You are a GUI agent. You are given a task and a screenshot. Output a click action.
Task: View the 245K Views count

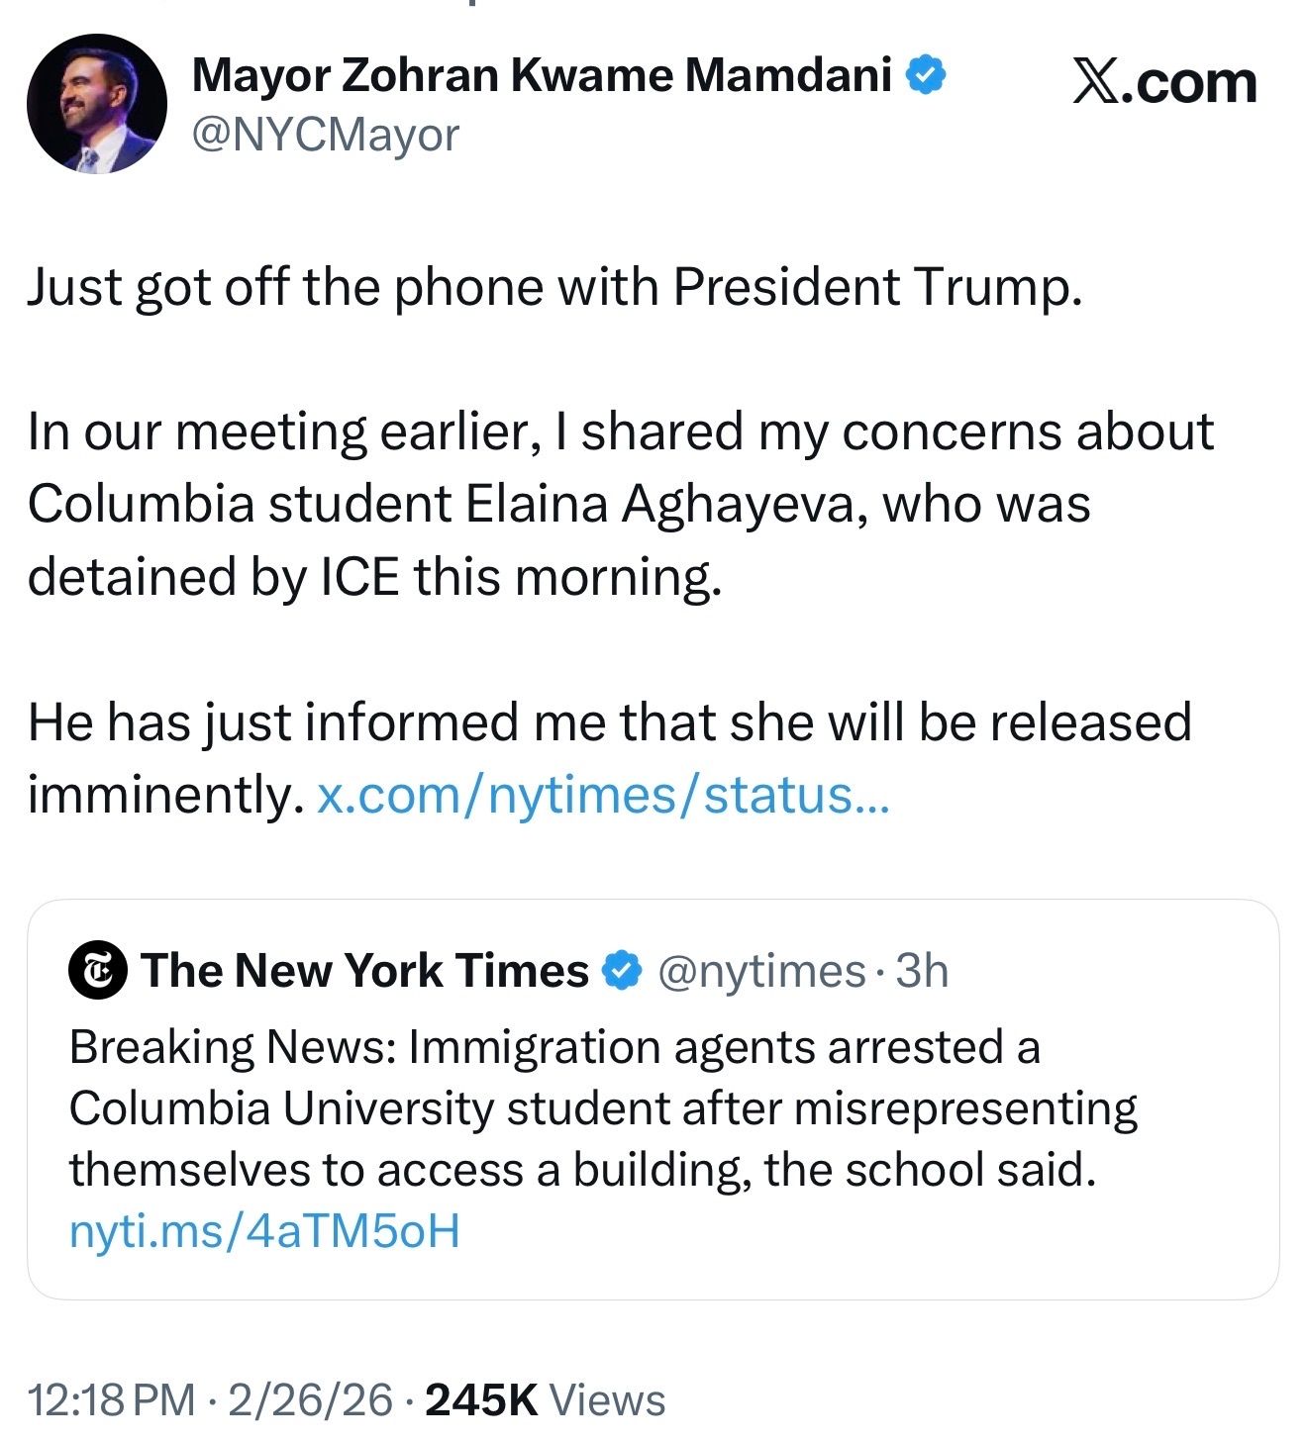pyautogui.click(x=545, y=1400)
